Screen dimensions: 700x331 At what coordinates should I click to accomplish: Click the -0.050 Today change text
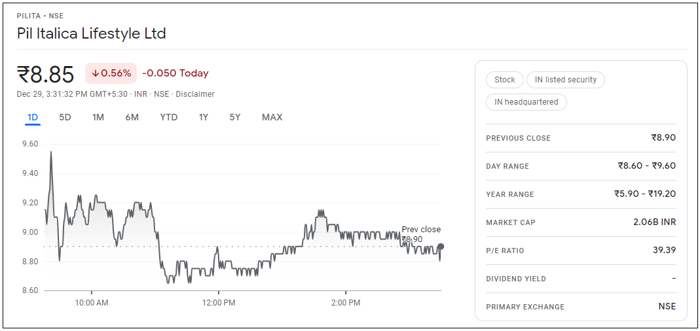point(175,73)
